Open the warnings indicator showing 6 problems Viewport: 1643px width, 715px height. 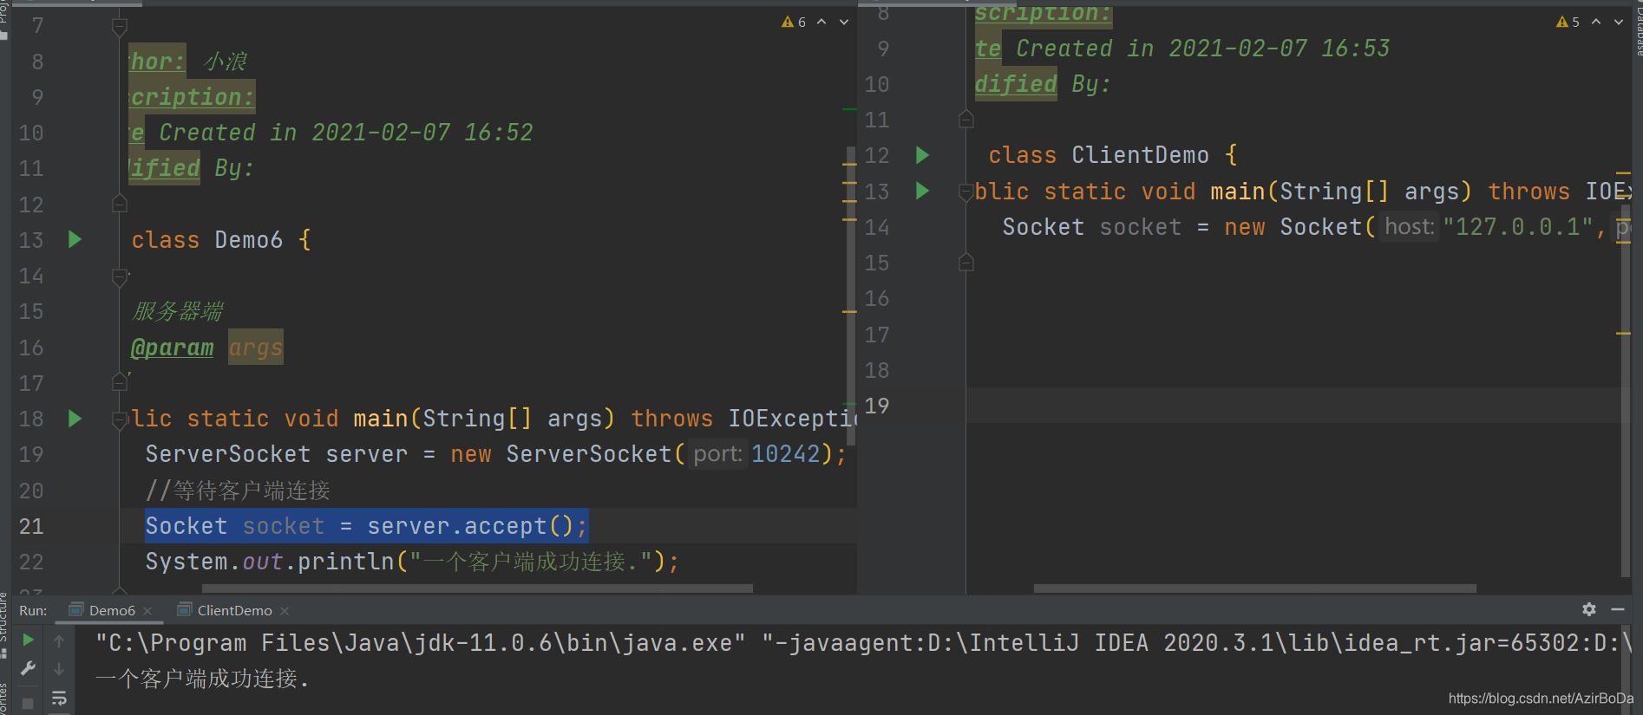click(794, 22)
